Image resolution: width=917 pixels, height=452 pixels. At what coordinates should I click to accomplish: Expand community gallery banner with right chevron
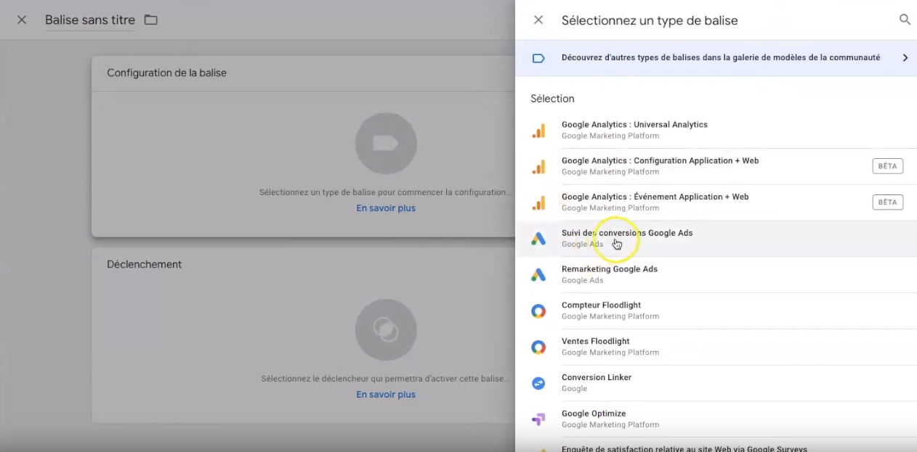pyautogui.click(x=905, y=58)
